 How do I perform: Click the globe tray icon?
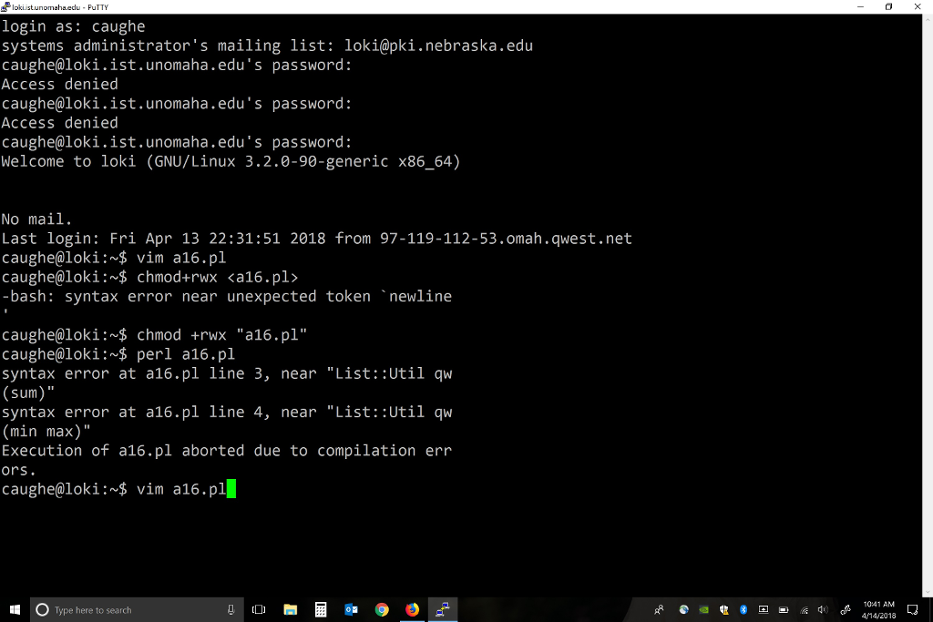pyautogui.click(x=683, y=609)
